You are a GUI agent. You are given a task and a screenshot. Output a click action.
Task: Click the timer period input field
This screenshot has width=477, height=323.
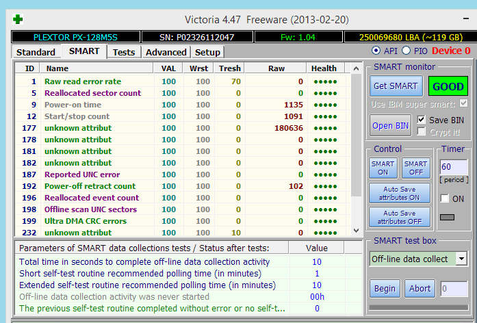[x=453, y=167]
